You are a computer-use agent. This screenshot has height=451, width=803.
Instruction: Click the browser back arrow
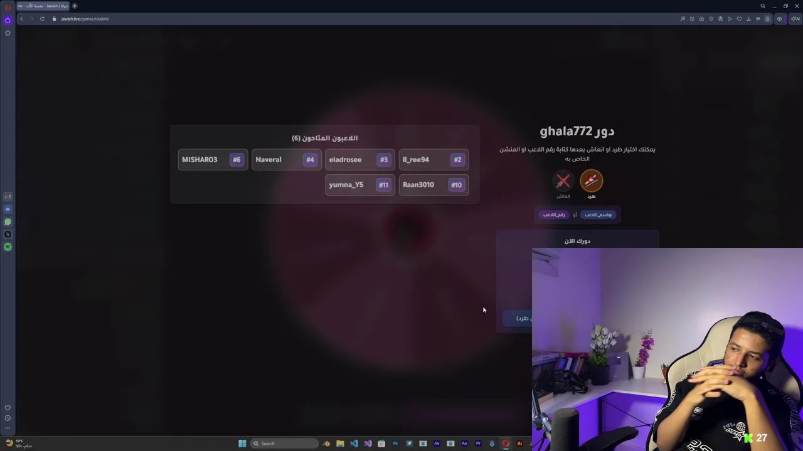(x=21, y=19)
